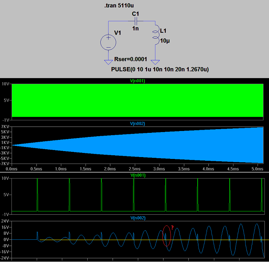Click the 24V axis label in bottom plot
Viewport: 269px width, 262px height.
click(x=5, y=221)
